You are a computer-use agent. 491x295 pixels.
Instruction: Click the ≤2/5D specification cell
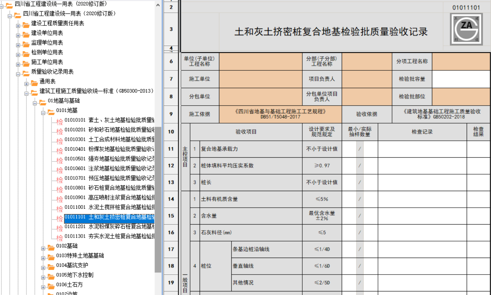[x=322, y=282]
